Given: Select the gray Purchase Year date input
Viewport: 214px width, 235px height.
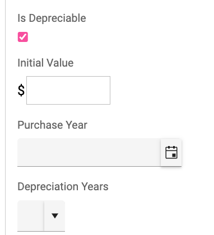Looking at the screenshot, I should point(89,152).
